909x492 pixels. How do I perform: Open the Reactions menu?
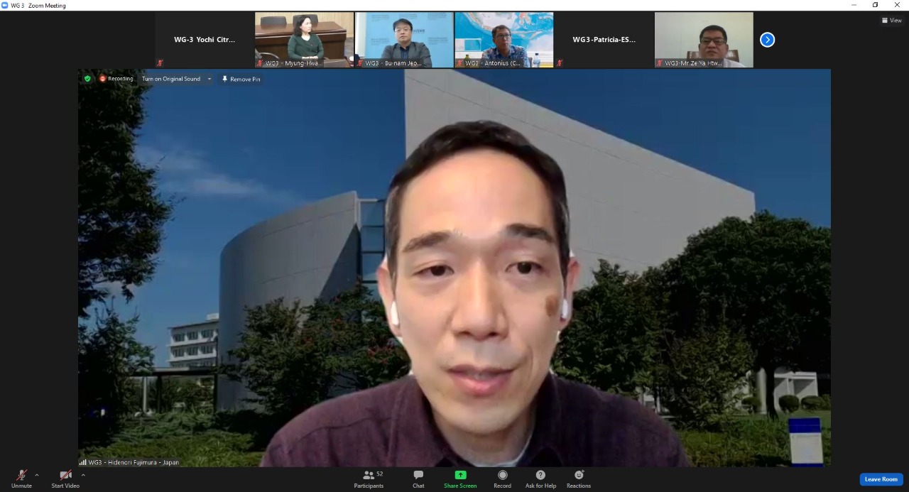[578, 476]
